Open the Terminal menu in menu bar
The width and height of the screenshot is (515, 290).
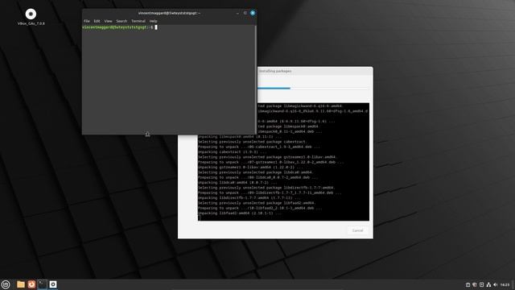tap(138, 21)
